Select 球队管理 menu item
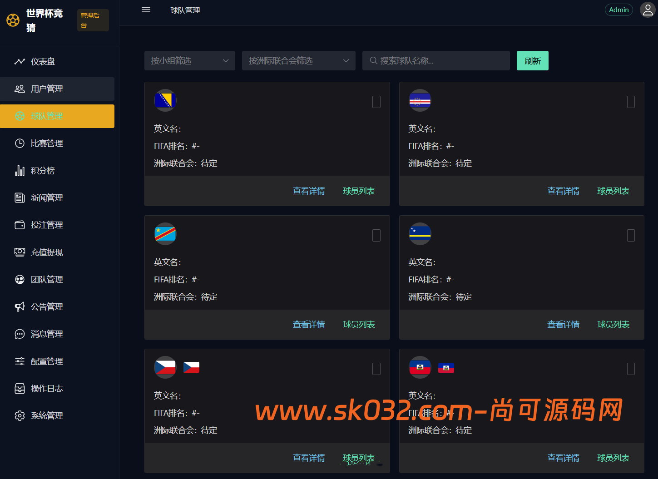Image resolution: width=658 pixels, height=479 pixels. tap(57, 116)
